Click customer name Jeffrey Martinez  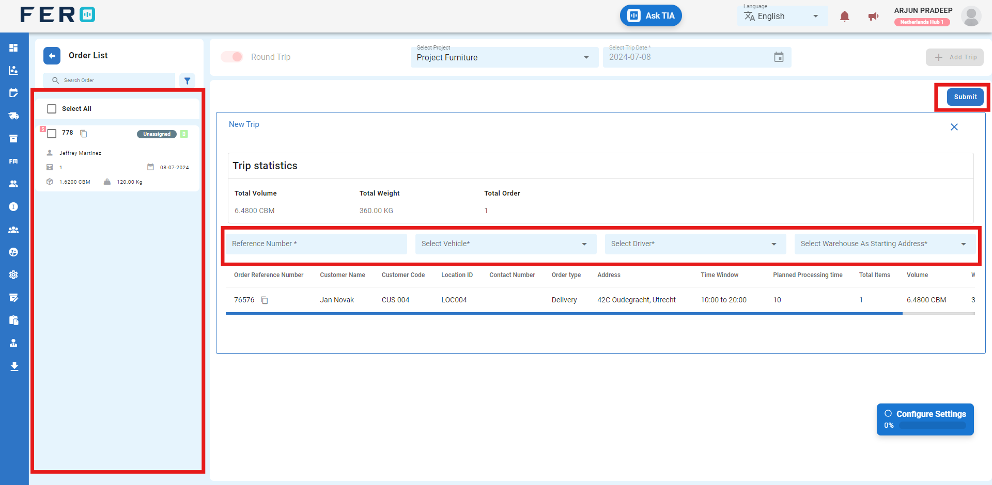click(80, 153)
